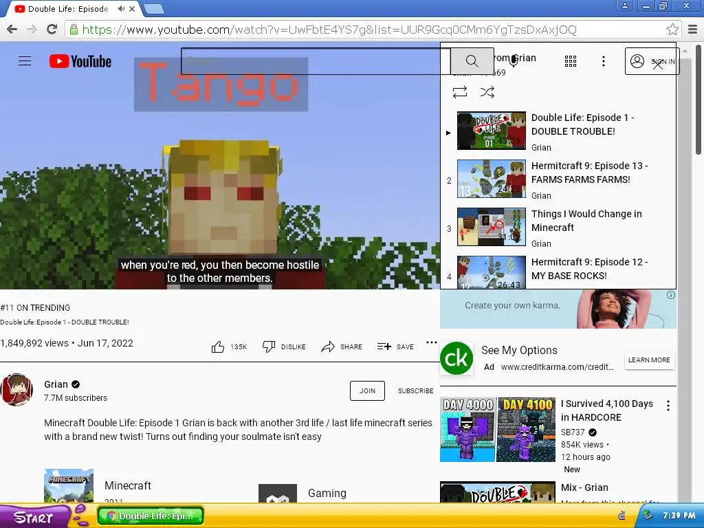Screen dimensions: 704x528
Task: Click the Credit Karma ad banner
Action: click(558, 309)
